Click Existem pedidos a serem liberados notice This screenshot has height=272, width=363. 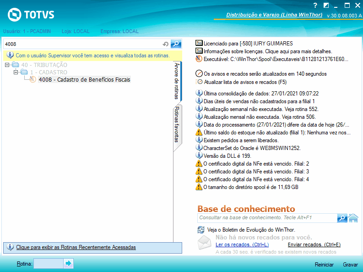click(x=241, y=140)
